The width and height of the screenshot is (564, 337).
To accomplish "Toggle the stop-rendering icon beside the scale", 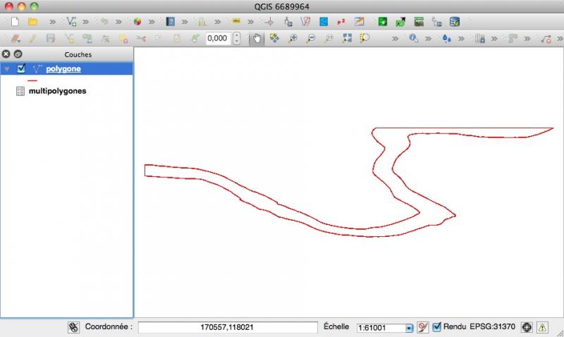I will pyautogui.click(x=422, y=327).
